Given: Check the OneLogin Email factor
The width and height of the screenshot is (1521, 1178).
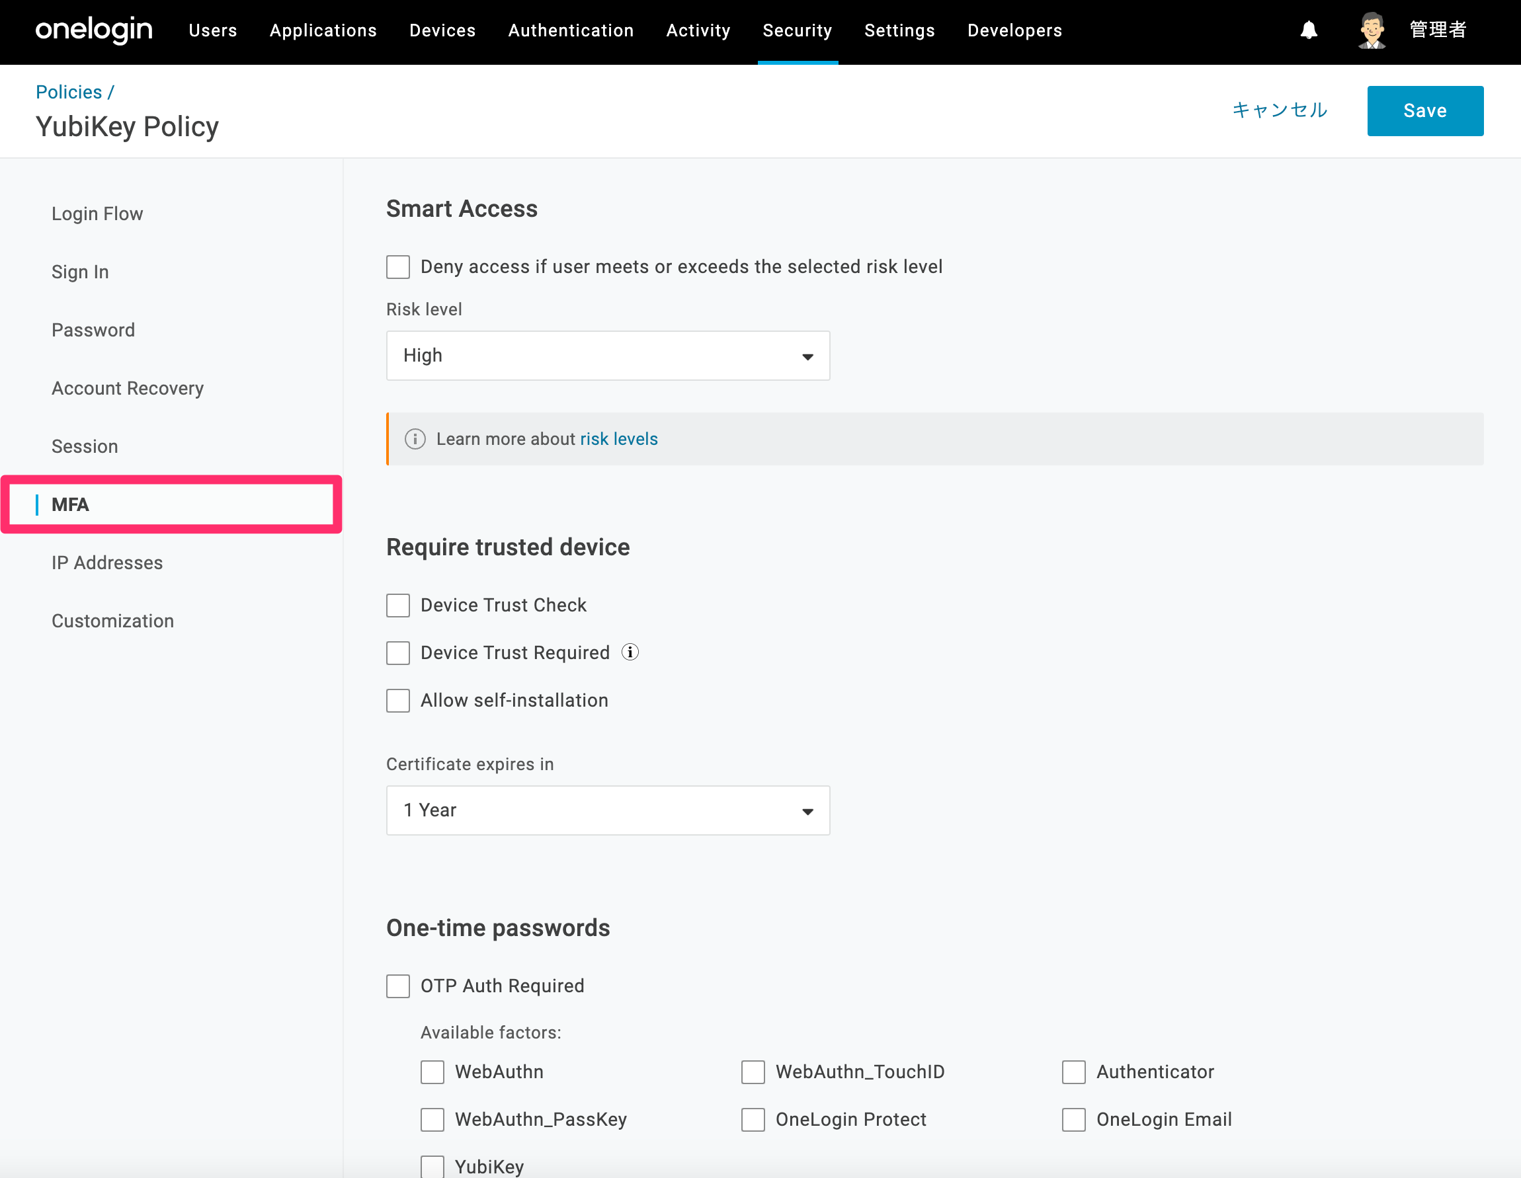Looking at the screenshot, I should click(1073, 1120).
